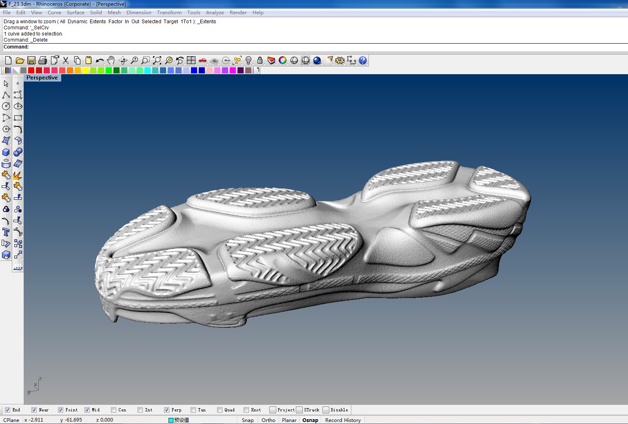Open the Help question mark icon
Screen dimensions: 628x424
pyautogui.click(x=362, y=61)
